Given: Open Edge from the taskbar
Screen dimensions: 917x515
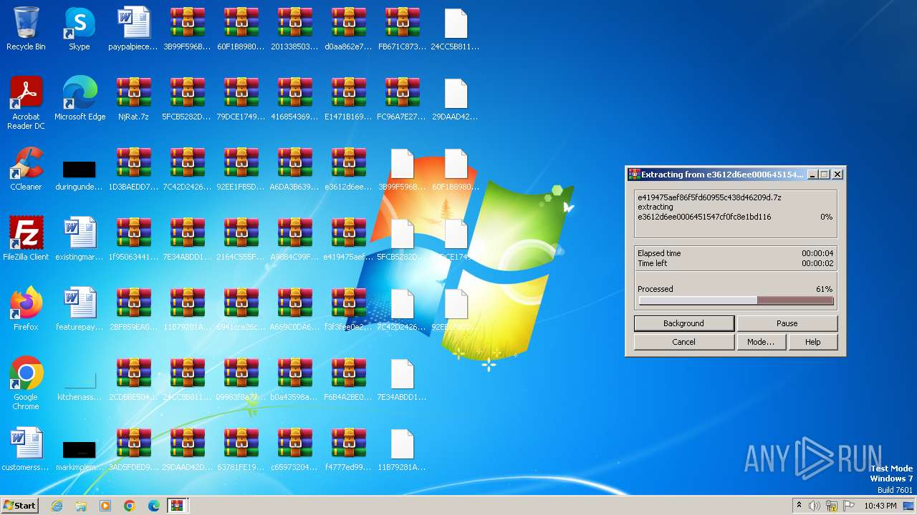Looking at the screenshot, I should coord(154,506).
